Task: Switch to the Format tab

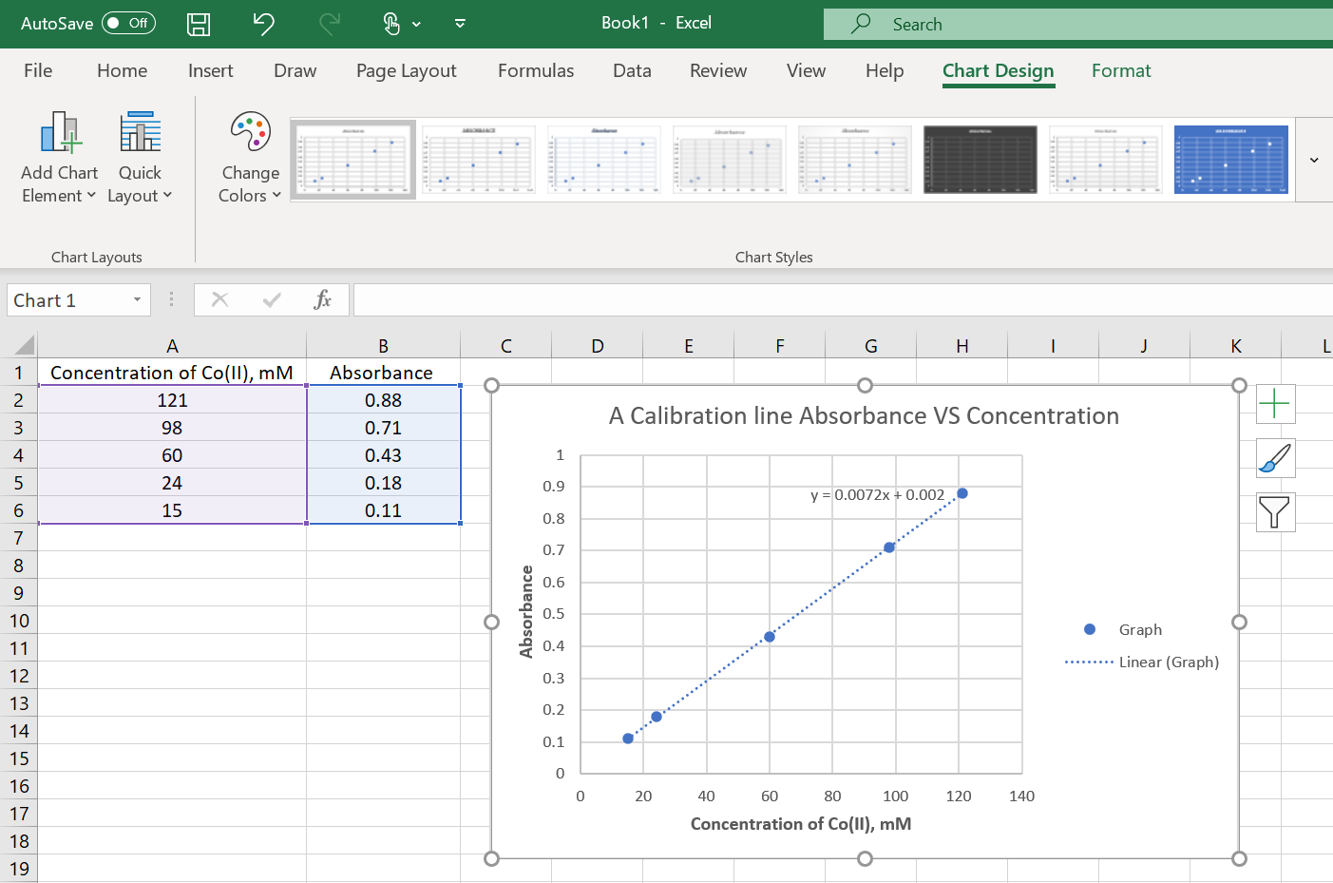Action: pos(1121,70)
